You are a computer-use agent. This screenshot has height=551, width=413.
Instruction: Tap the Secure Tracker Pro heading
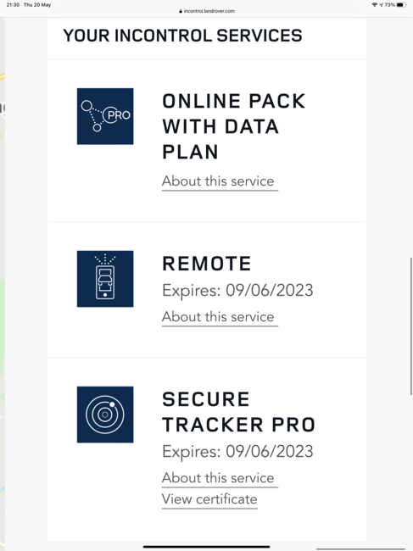tap(238, 412)
